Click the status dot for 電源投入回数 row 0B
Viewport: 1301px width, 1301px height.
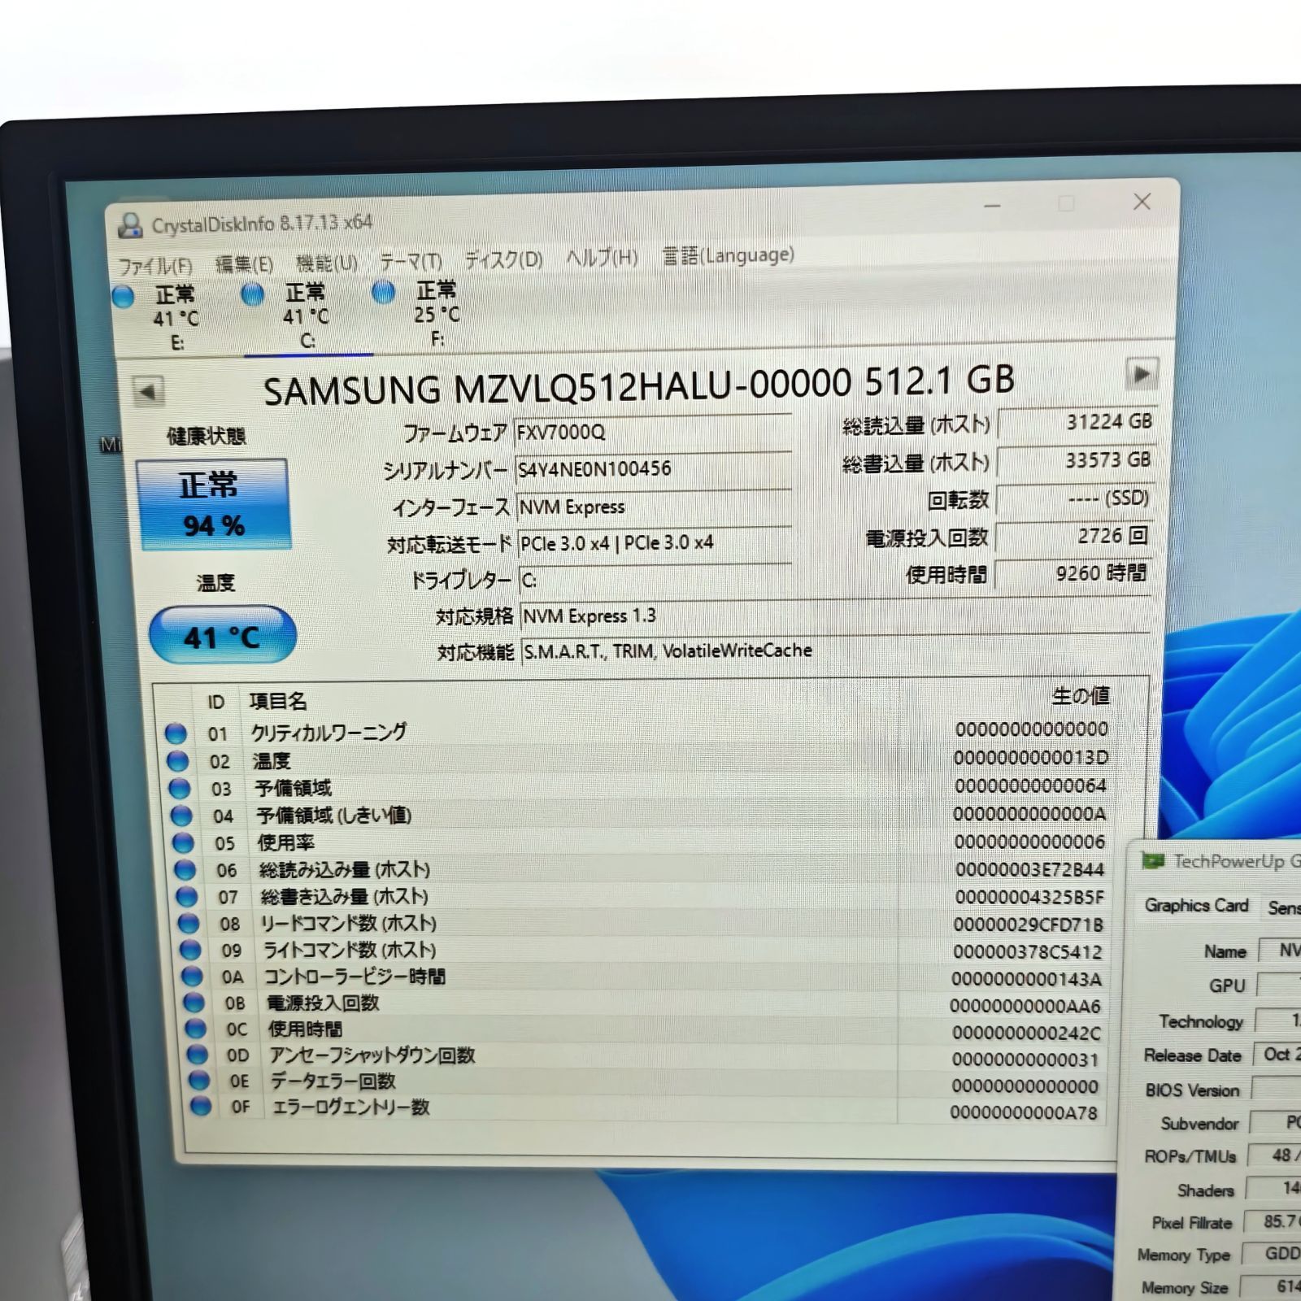[194, 1002]
